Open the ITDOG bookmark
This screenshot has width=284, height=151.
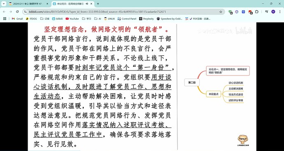(31, 19)
